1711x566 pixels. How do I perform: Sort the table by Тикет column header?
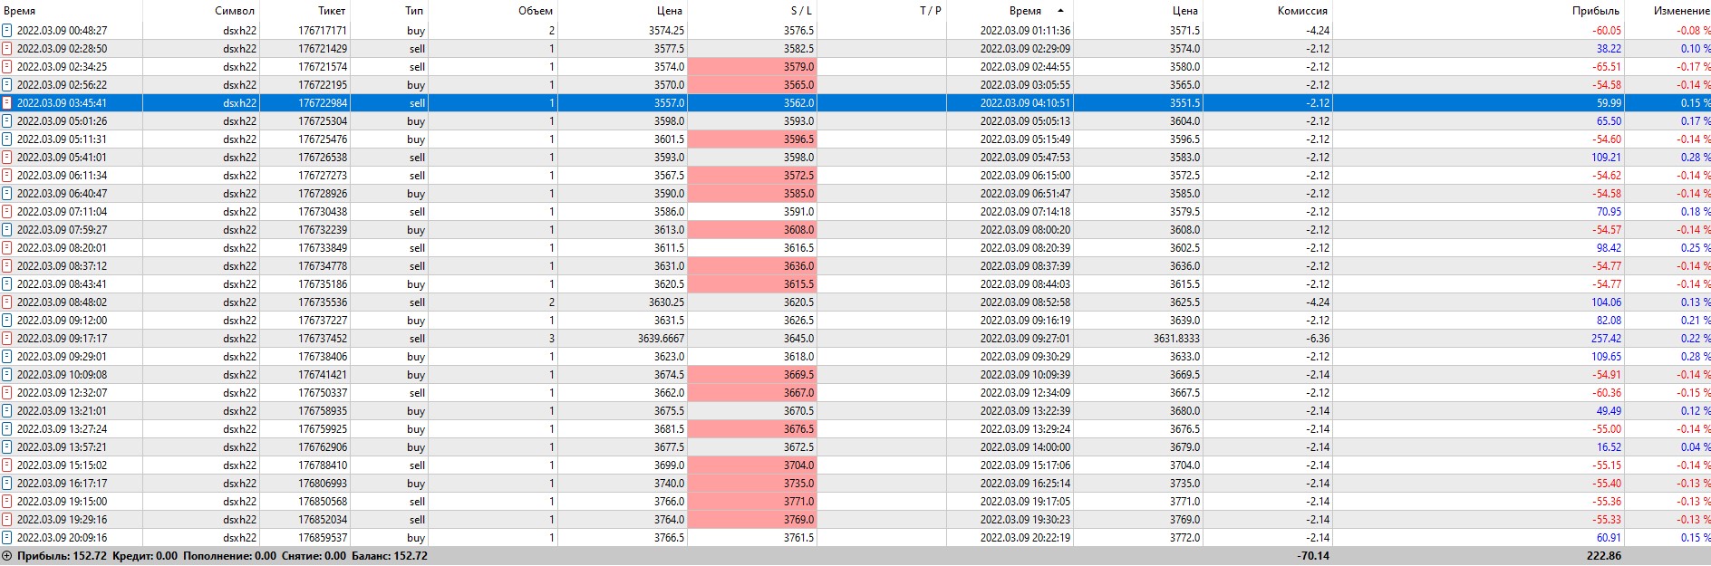(332, 11)
